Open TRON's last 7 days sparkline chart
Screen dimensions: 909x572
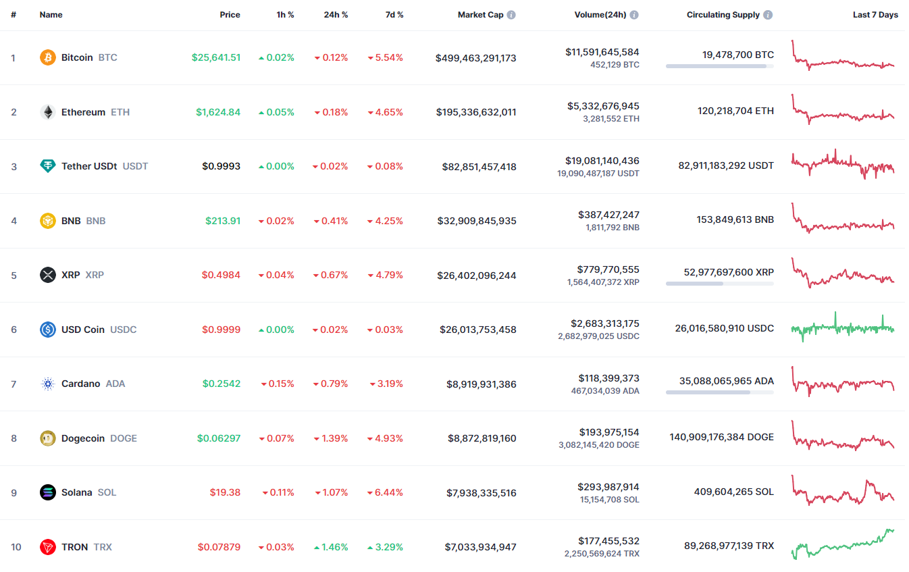[x=843, y=545]
